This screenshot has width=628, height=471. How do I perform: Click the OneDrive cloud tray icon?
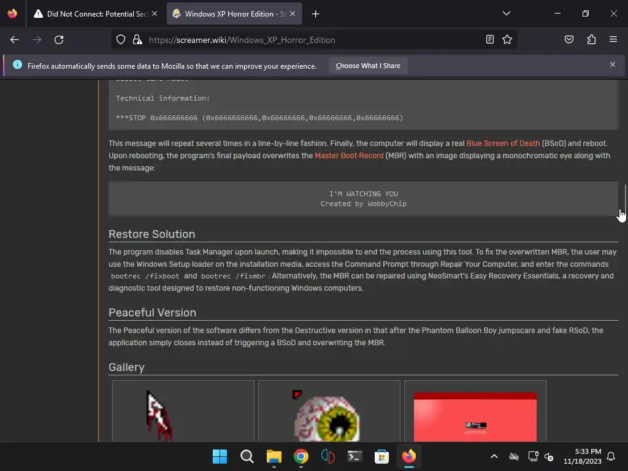tap(514, 456)
